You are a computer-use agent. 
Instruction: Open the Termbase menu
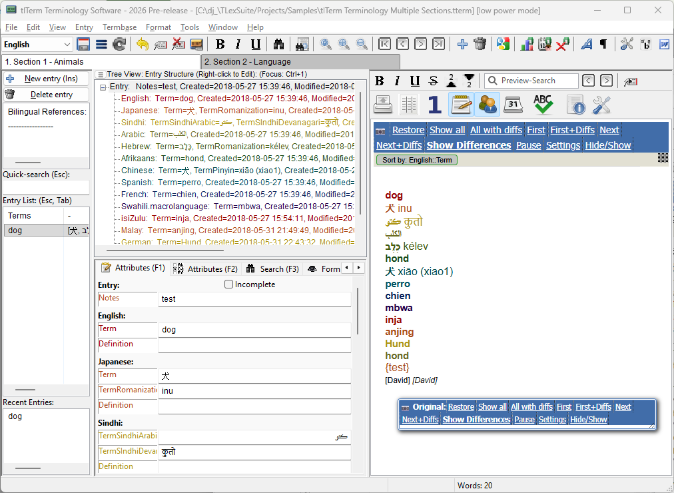119,27
